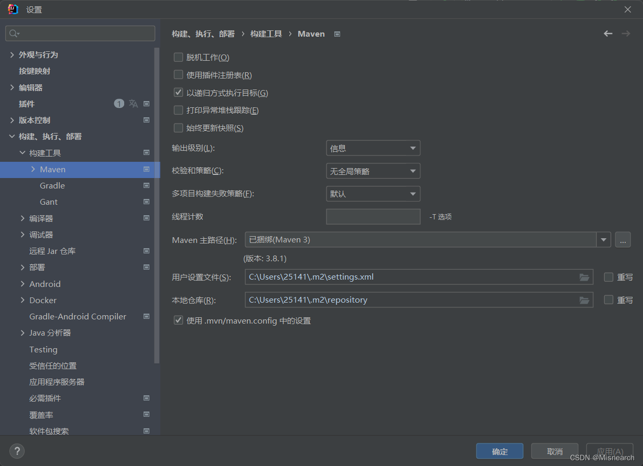Click folder icon in 本地仓库 field
The width and height of the screenshot is (643, 466).
tap(584, 300)
